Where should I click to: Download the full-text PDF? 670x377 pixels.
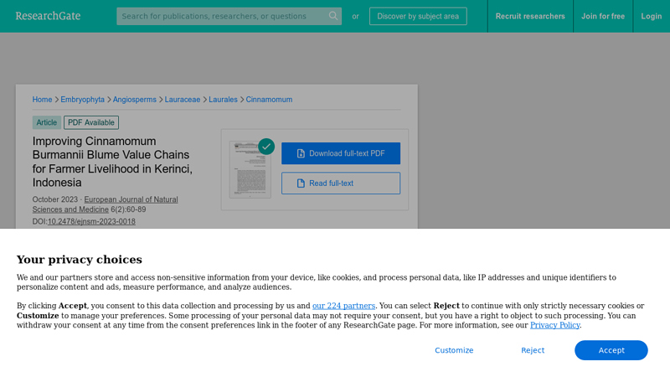point(341,153)
